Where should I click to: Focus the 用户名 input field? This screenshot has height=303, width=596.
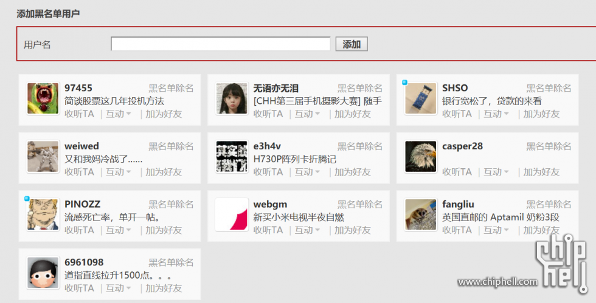(220, 44)
